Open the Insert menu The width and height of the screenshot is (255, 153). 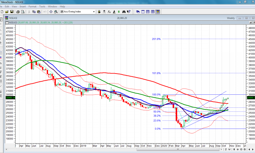point(23,7)
